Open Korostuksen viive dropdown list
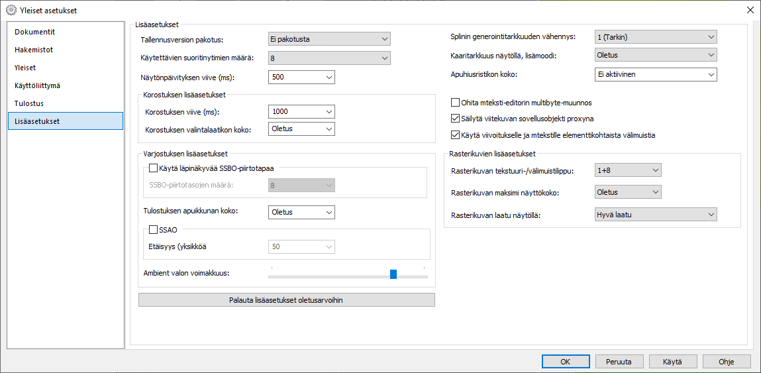This screenshot has height=373, width=761. (301, 111)
